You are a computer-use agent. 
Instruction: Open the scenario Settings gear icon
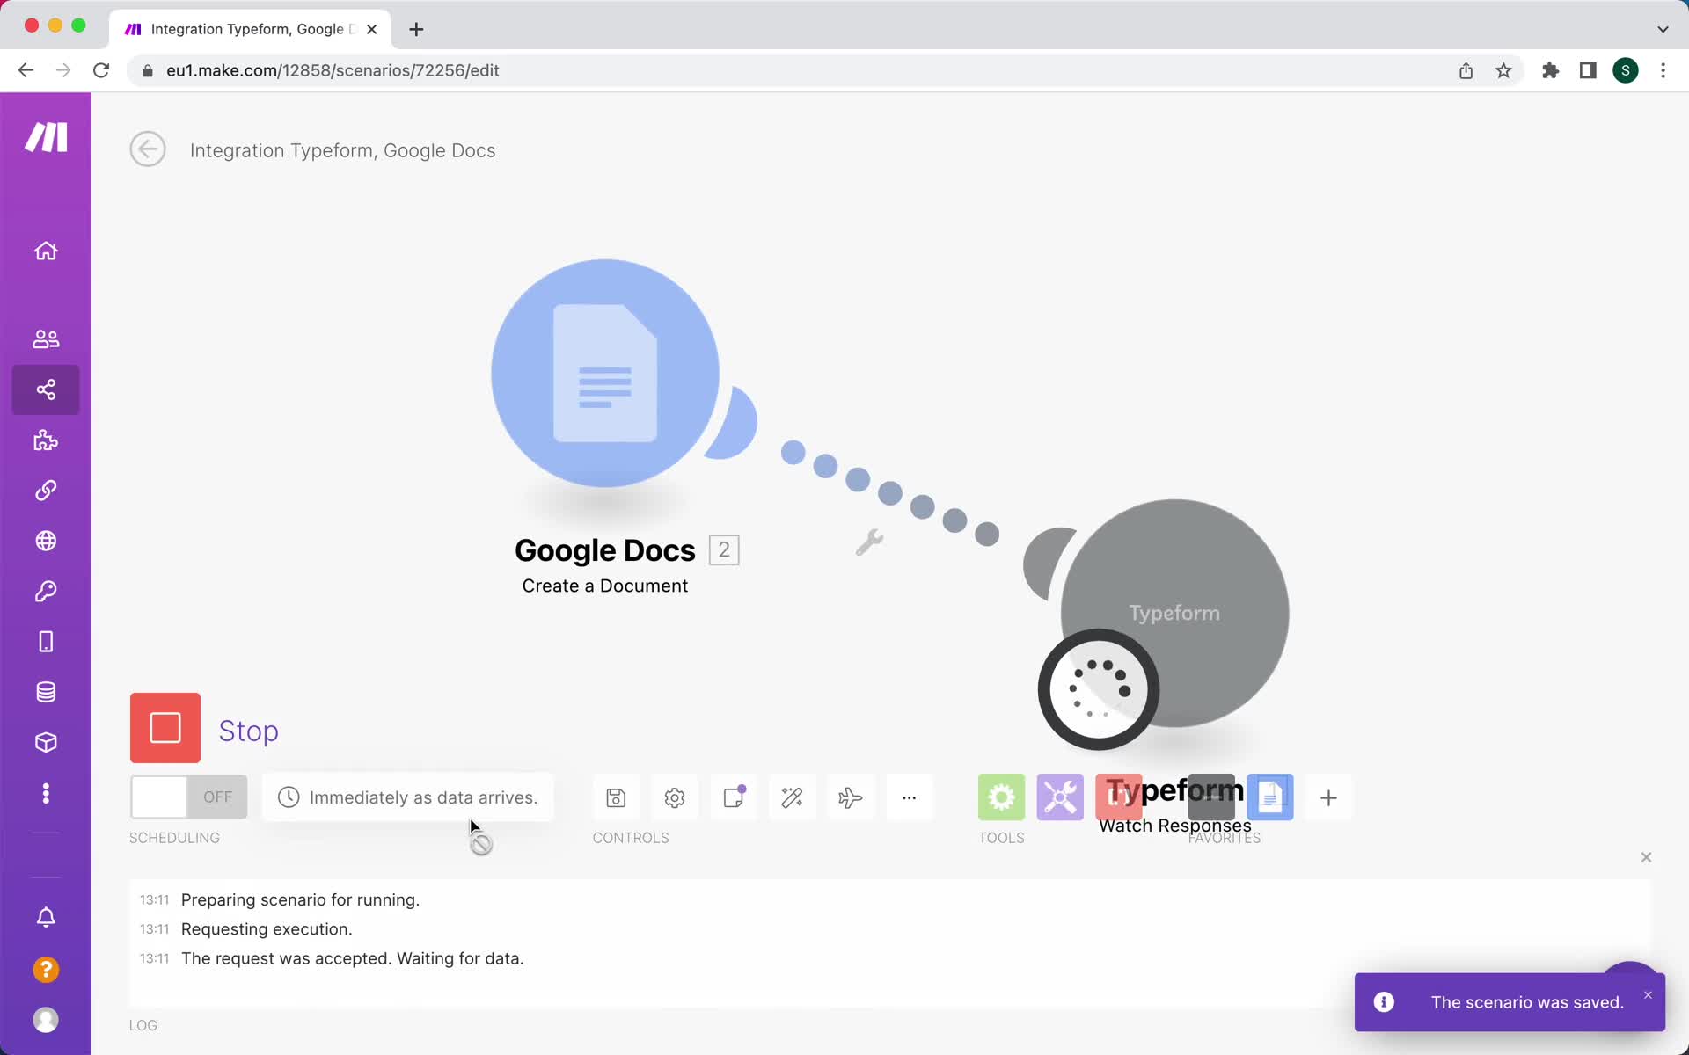pyautogui.click(x=675, y=797)
